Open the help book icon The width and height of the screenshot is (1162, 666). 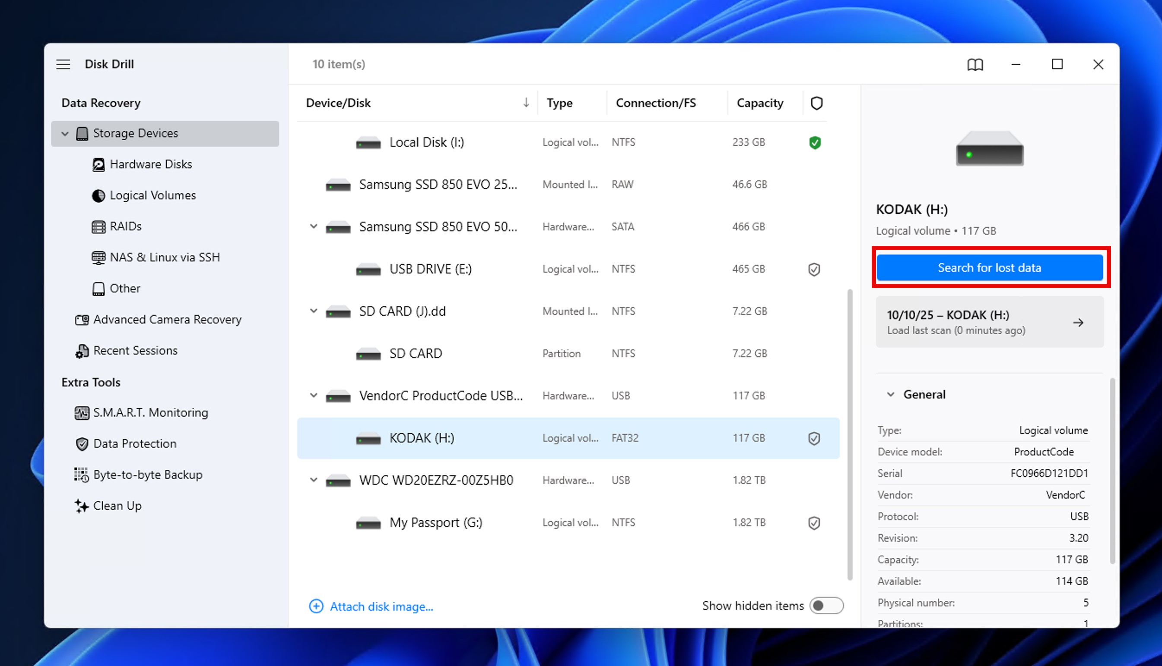tap(975, 65)
